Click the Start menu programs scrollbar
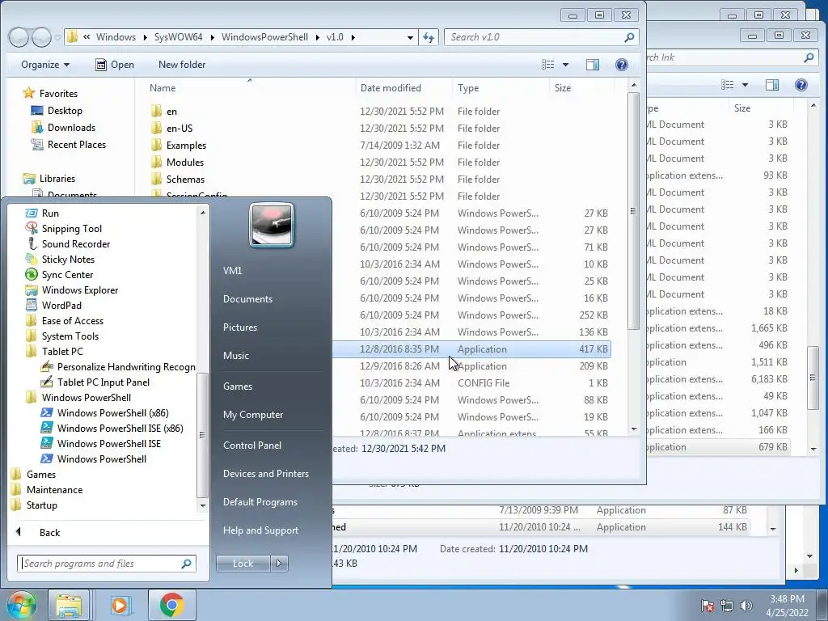Image resolution: width=828 pixels, height=621 pixels. [202, 435]
